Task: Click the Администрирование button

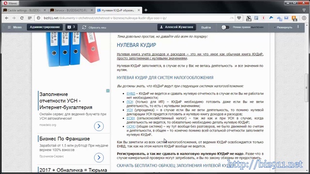Action: coord(45,27)
